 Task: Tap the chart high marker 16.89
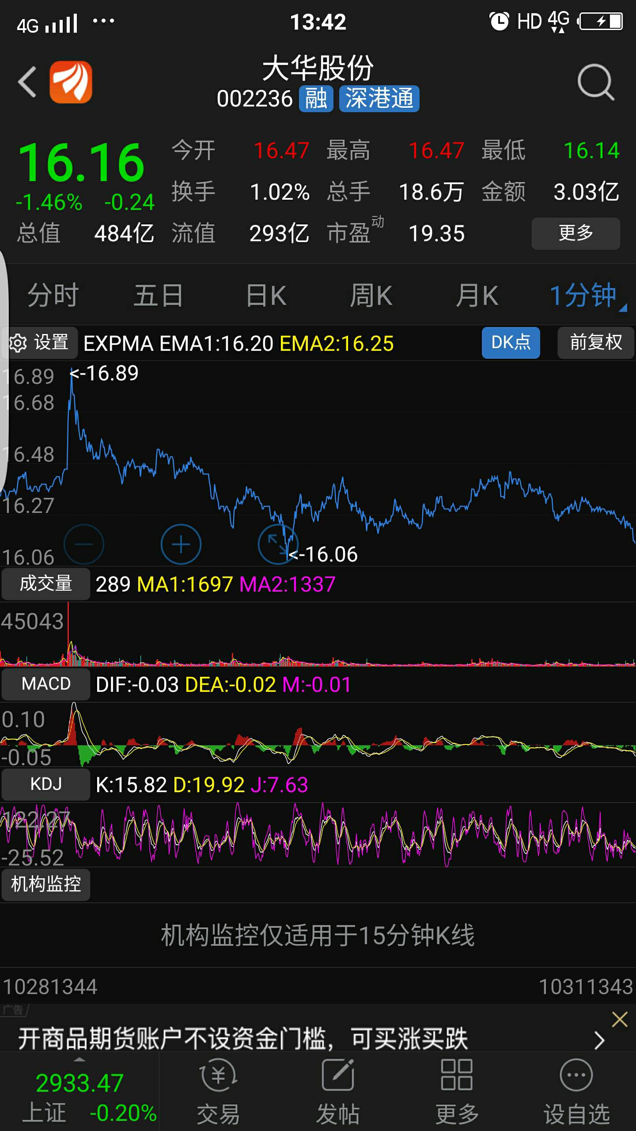tap(104, 373)
